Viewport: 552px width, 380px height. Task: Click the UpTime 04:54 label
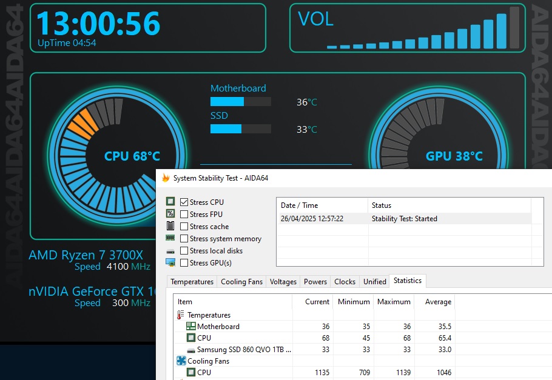[67, 43]
